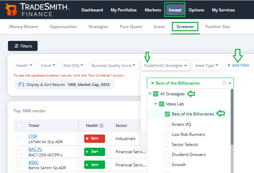Select the Invest menu item
Image resolution: width=254 pixels, height=173 pixels.
pyautogui.click(x=175, y=10)
